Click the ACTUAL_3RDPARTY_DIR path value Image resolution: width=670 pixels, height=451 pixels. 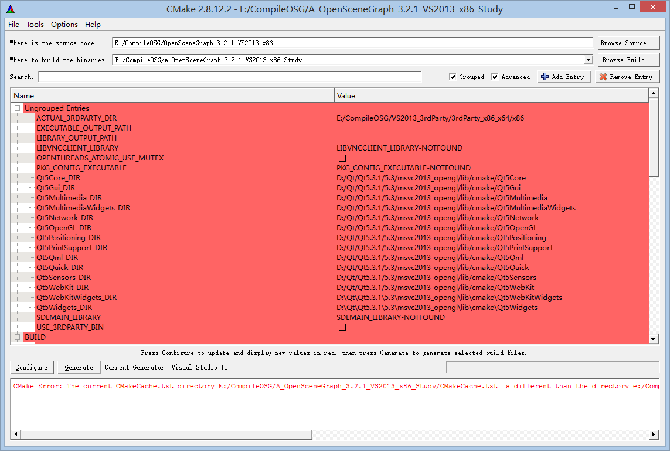tap(430, 118)
